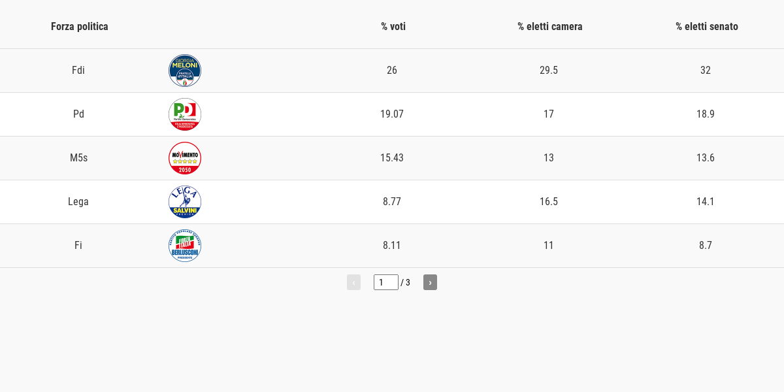Select the Fdi party name cell

pos(78,71)
